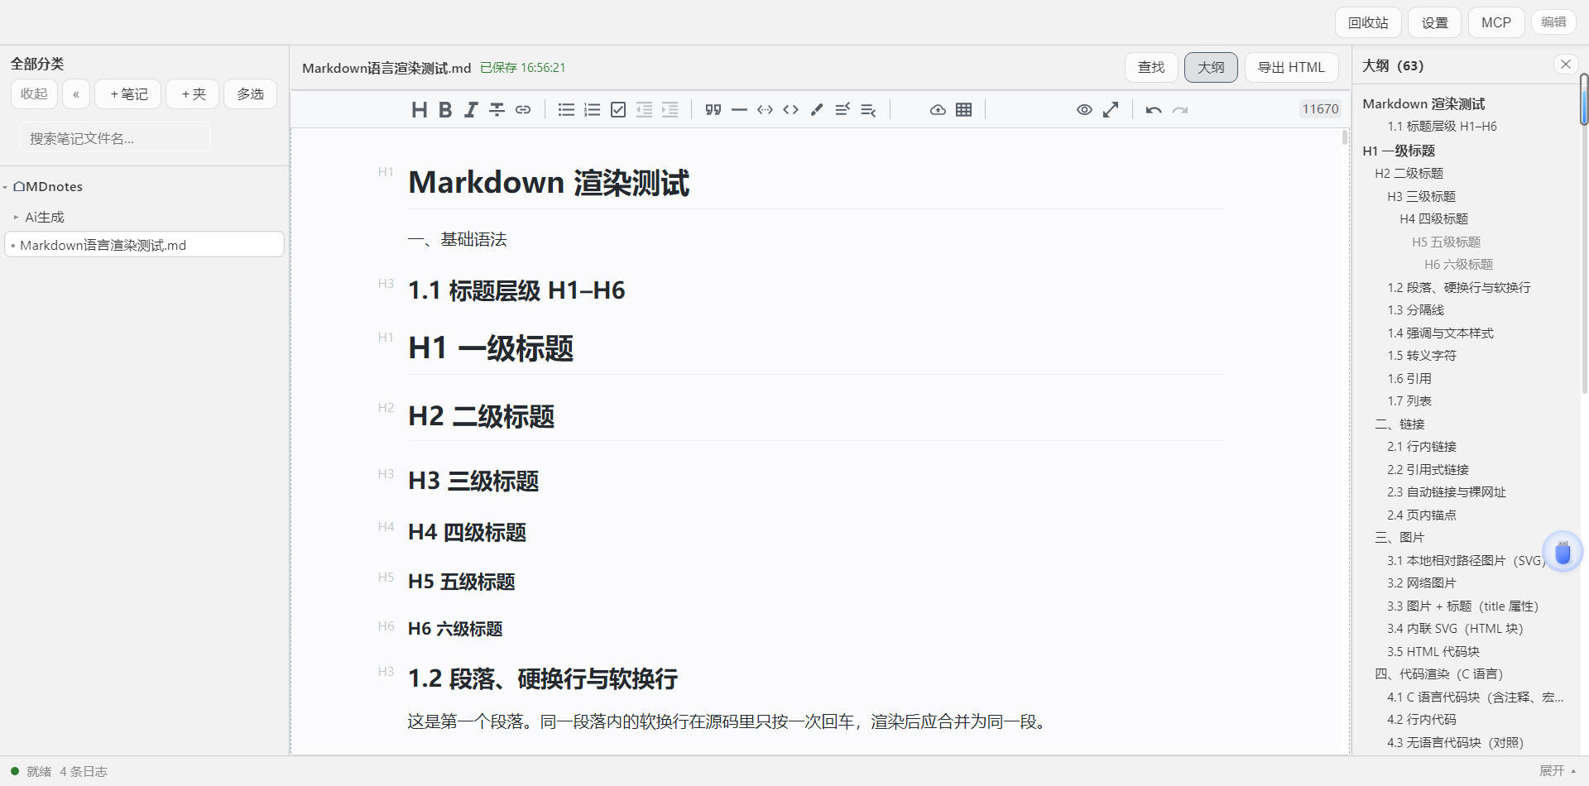Toggle italic formatting in the toolbar

click(x=471, y=109)
